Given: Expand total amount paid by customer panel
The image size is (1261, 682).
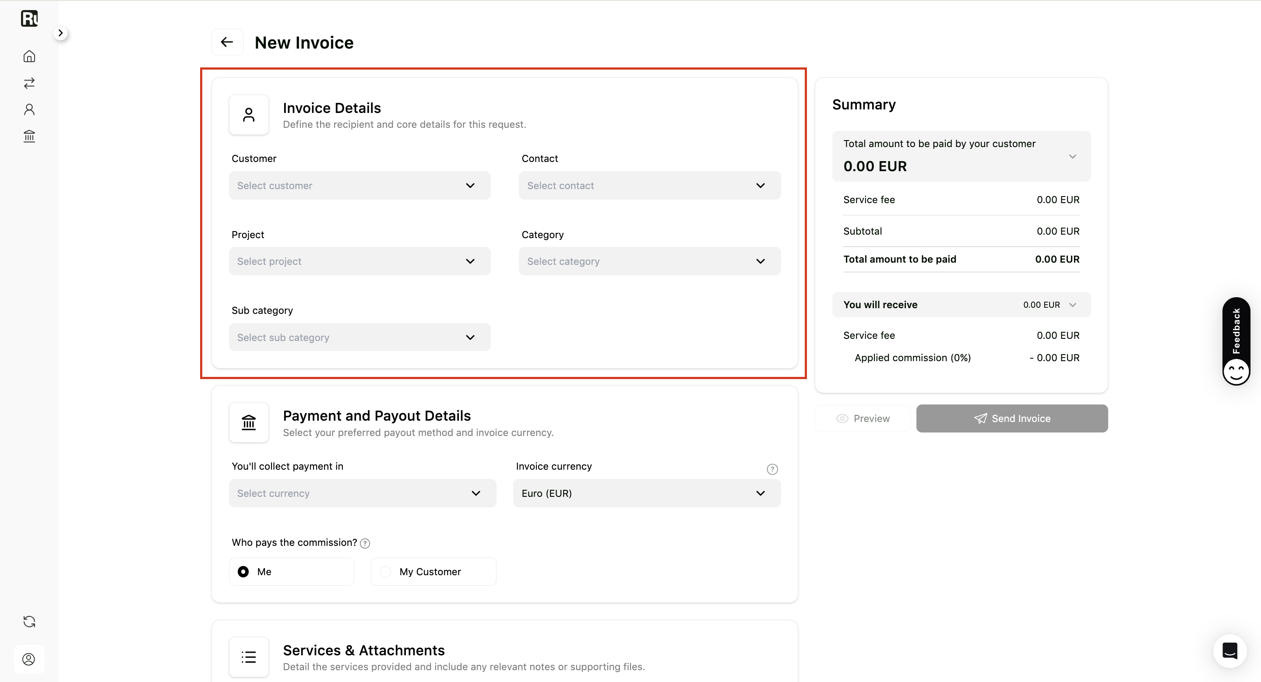Looking at the screenshot, I should (962, 156).
